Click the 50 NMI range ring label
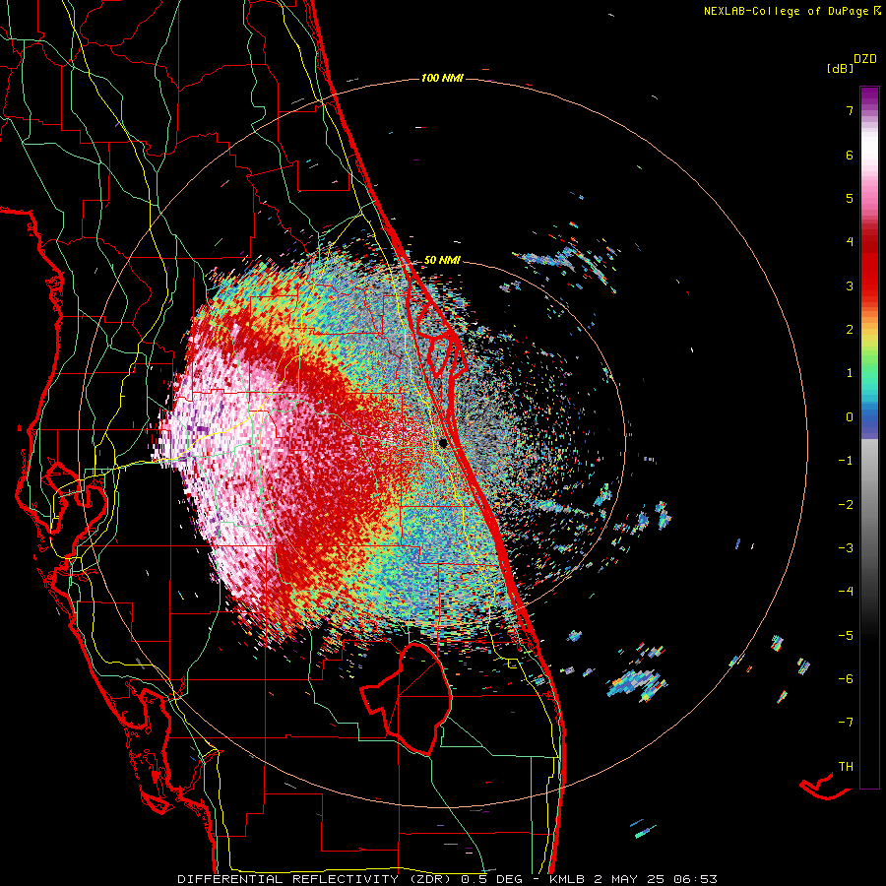Screen dimensions: 886x886 coord(442,260)
